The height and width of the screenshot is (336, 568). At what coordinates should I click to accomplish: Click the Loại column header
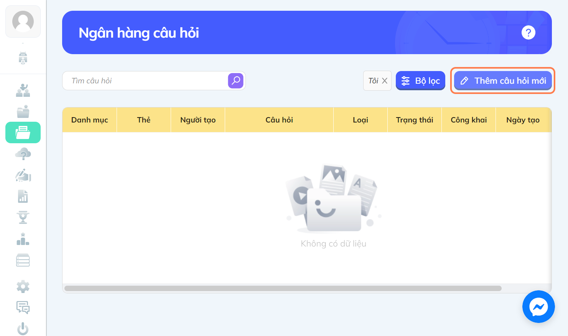tap(361, 120)
